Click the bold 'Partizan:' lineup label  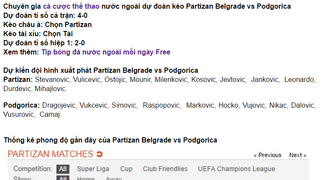[18, 79]
